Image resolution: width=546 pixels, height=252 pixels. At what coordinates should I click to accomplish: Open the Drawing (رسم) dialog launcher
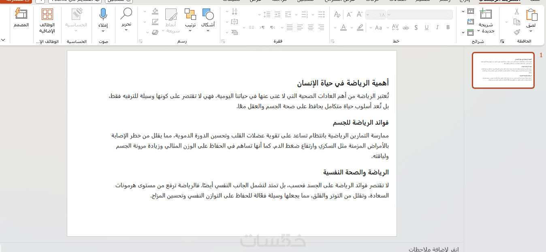click(x=141, y=41)
